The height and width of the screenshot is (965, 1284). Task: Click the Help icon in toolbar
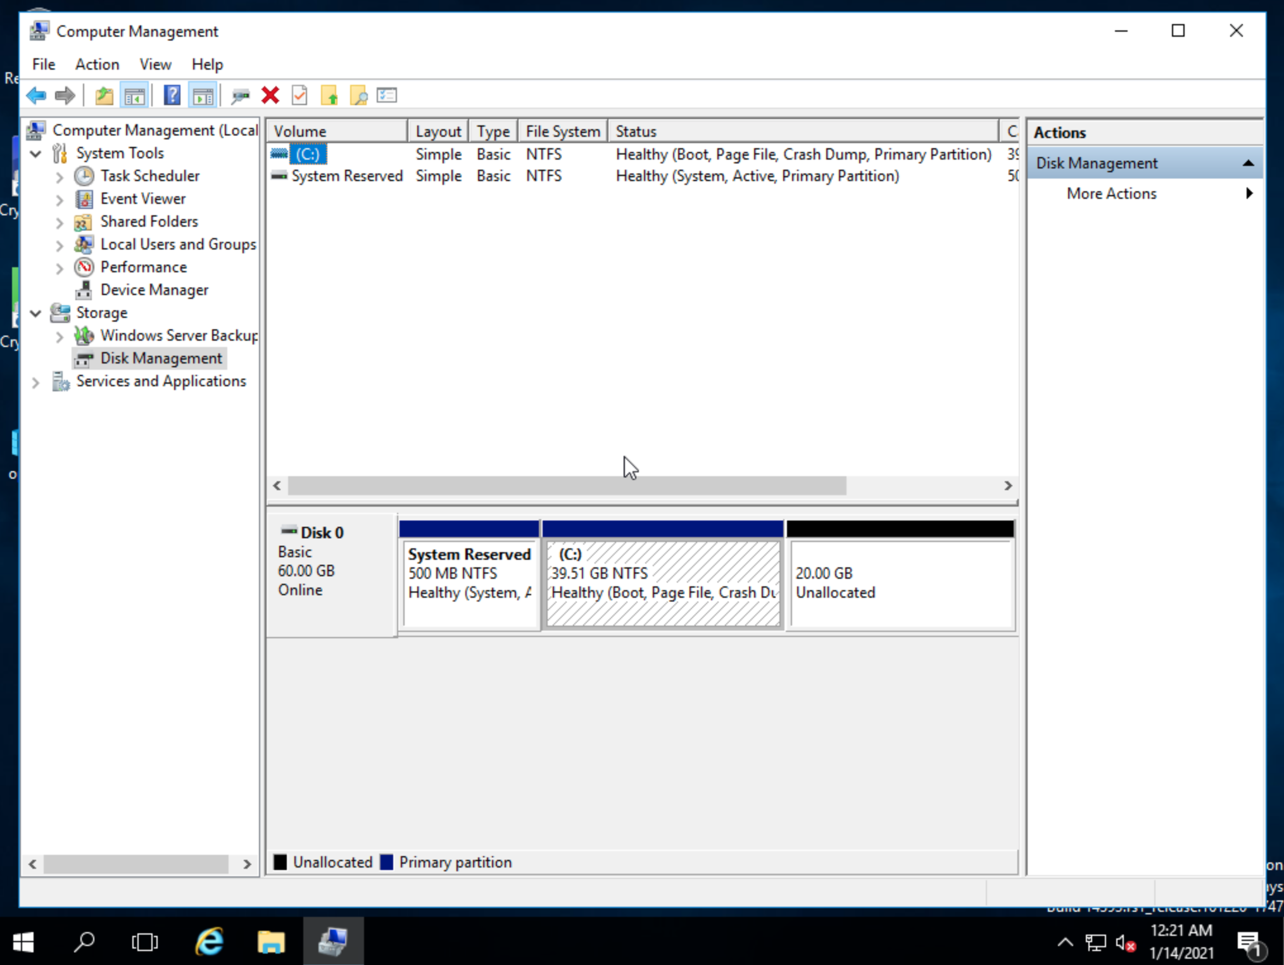[172, 94]
